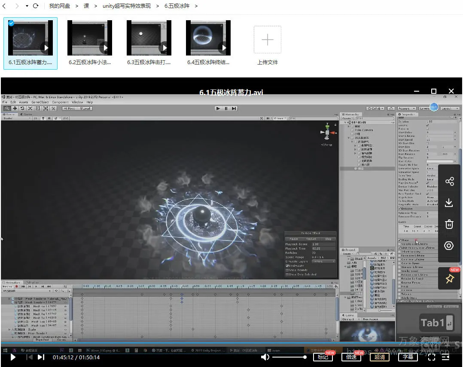Image resolution: width=463 pixels, height=367 pixels.
Task: Play the video with the play button
Action: click(x=13, y=357)
